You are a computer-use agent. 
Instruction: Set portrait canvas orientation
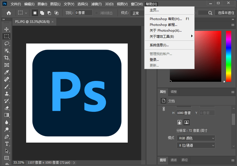click(179, 122)
